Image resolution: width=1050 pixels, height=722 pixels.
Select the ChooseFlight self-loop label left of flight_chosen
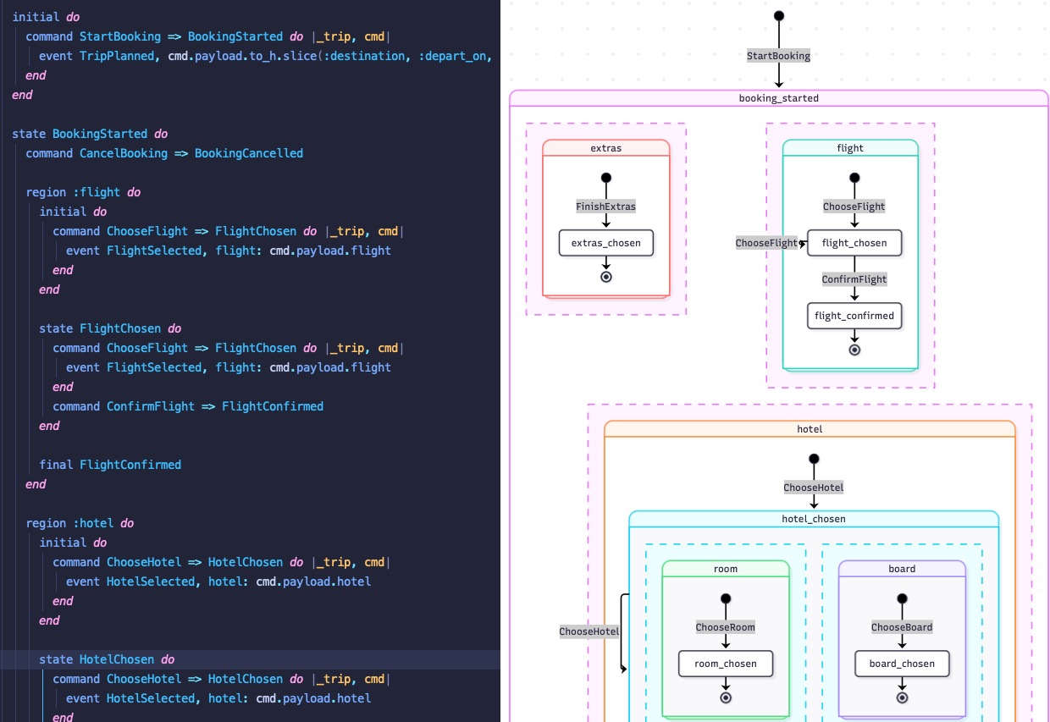tap(766, 243)
